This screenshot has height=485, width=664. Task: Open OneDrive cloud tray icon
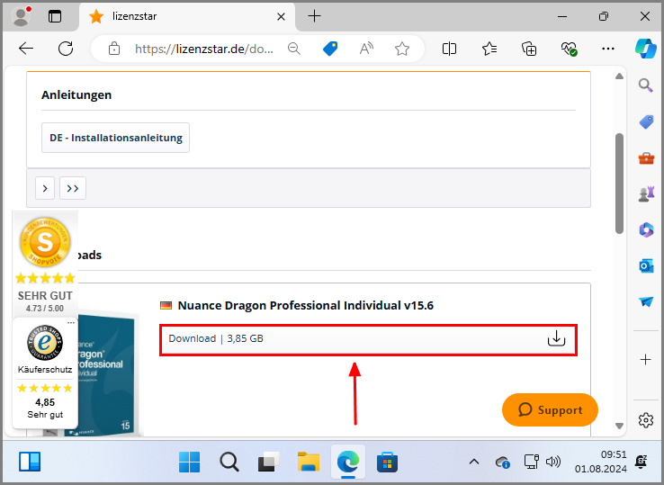point(503,462)
